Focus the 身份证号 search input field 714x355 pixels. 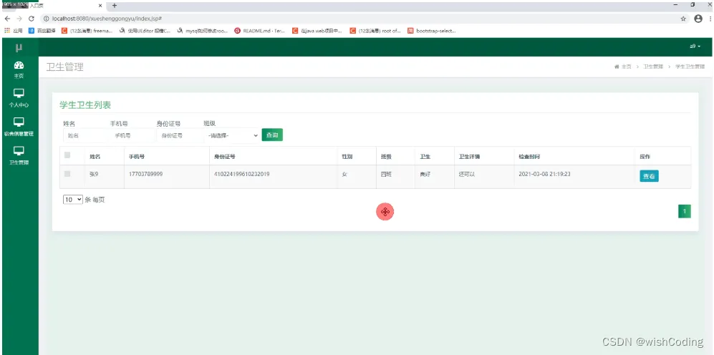coord(180,135)
